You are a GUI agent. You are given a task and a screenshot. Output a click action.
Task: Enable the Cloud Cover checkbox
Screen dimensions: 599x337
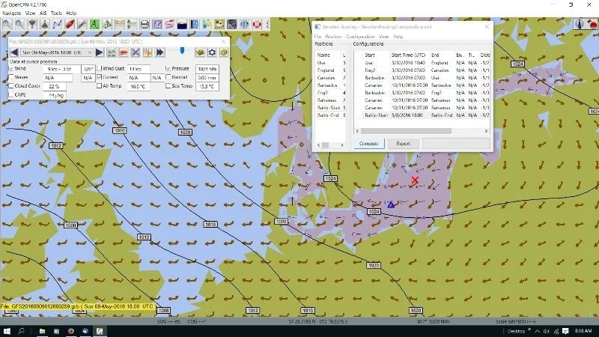(x=11, y=86)
